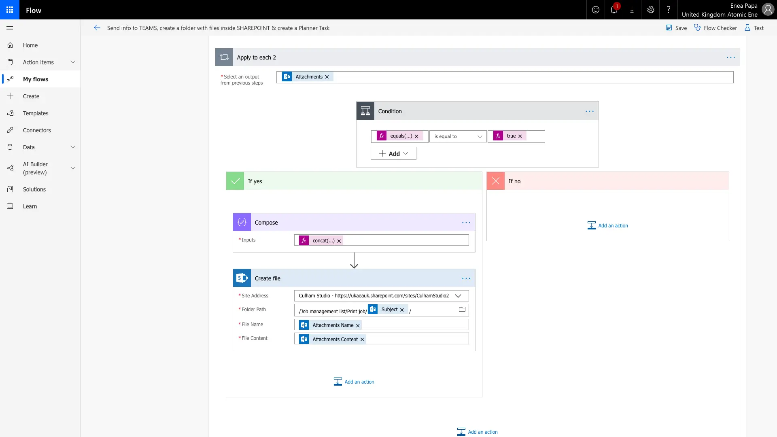Toggle the hamburger navigation menu
Viewport: 777px width, 437px height.
10,28
